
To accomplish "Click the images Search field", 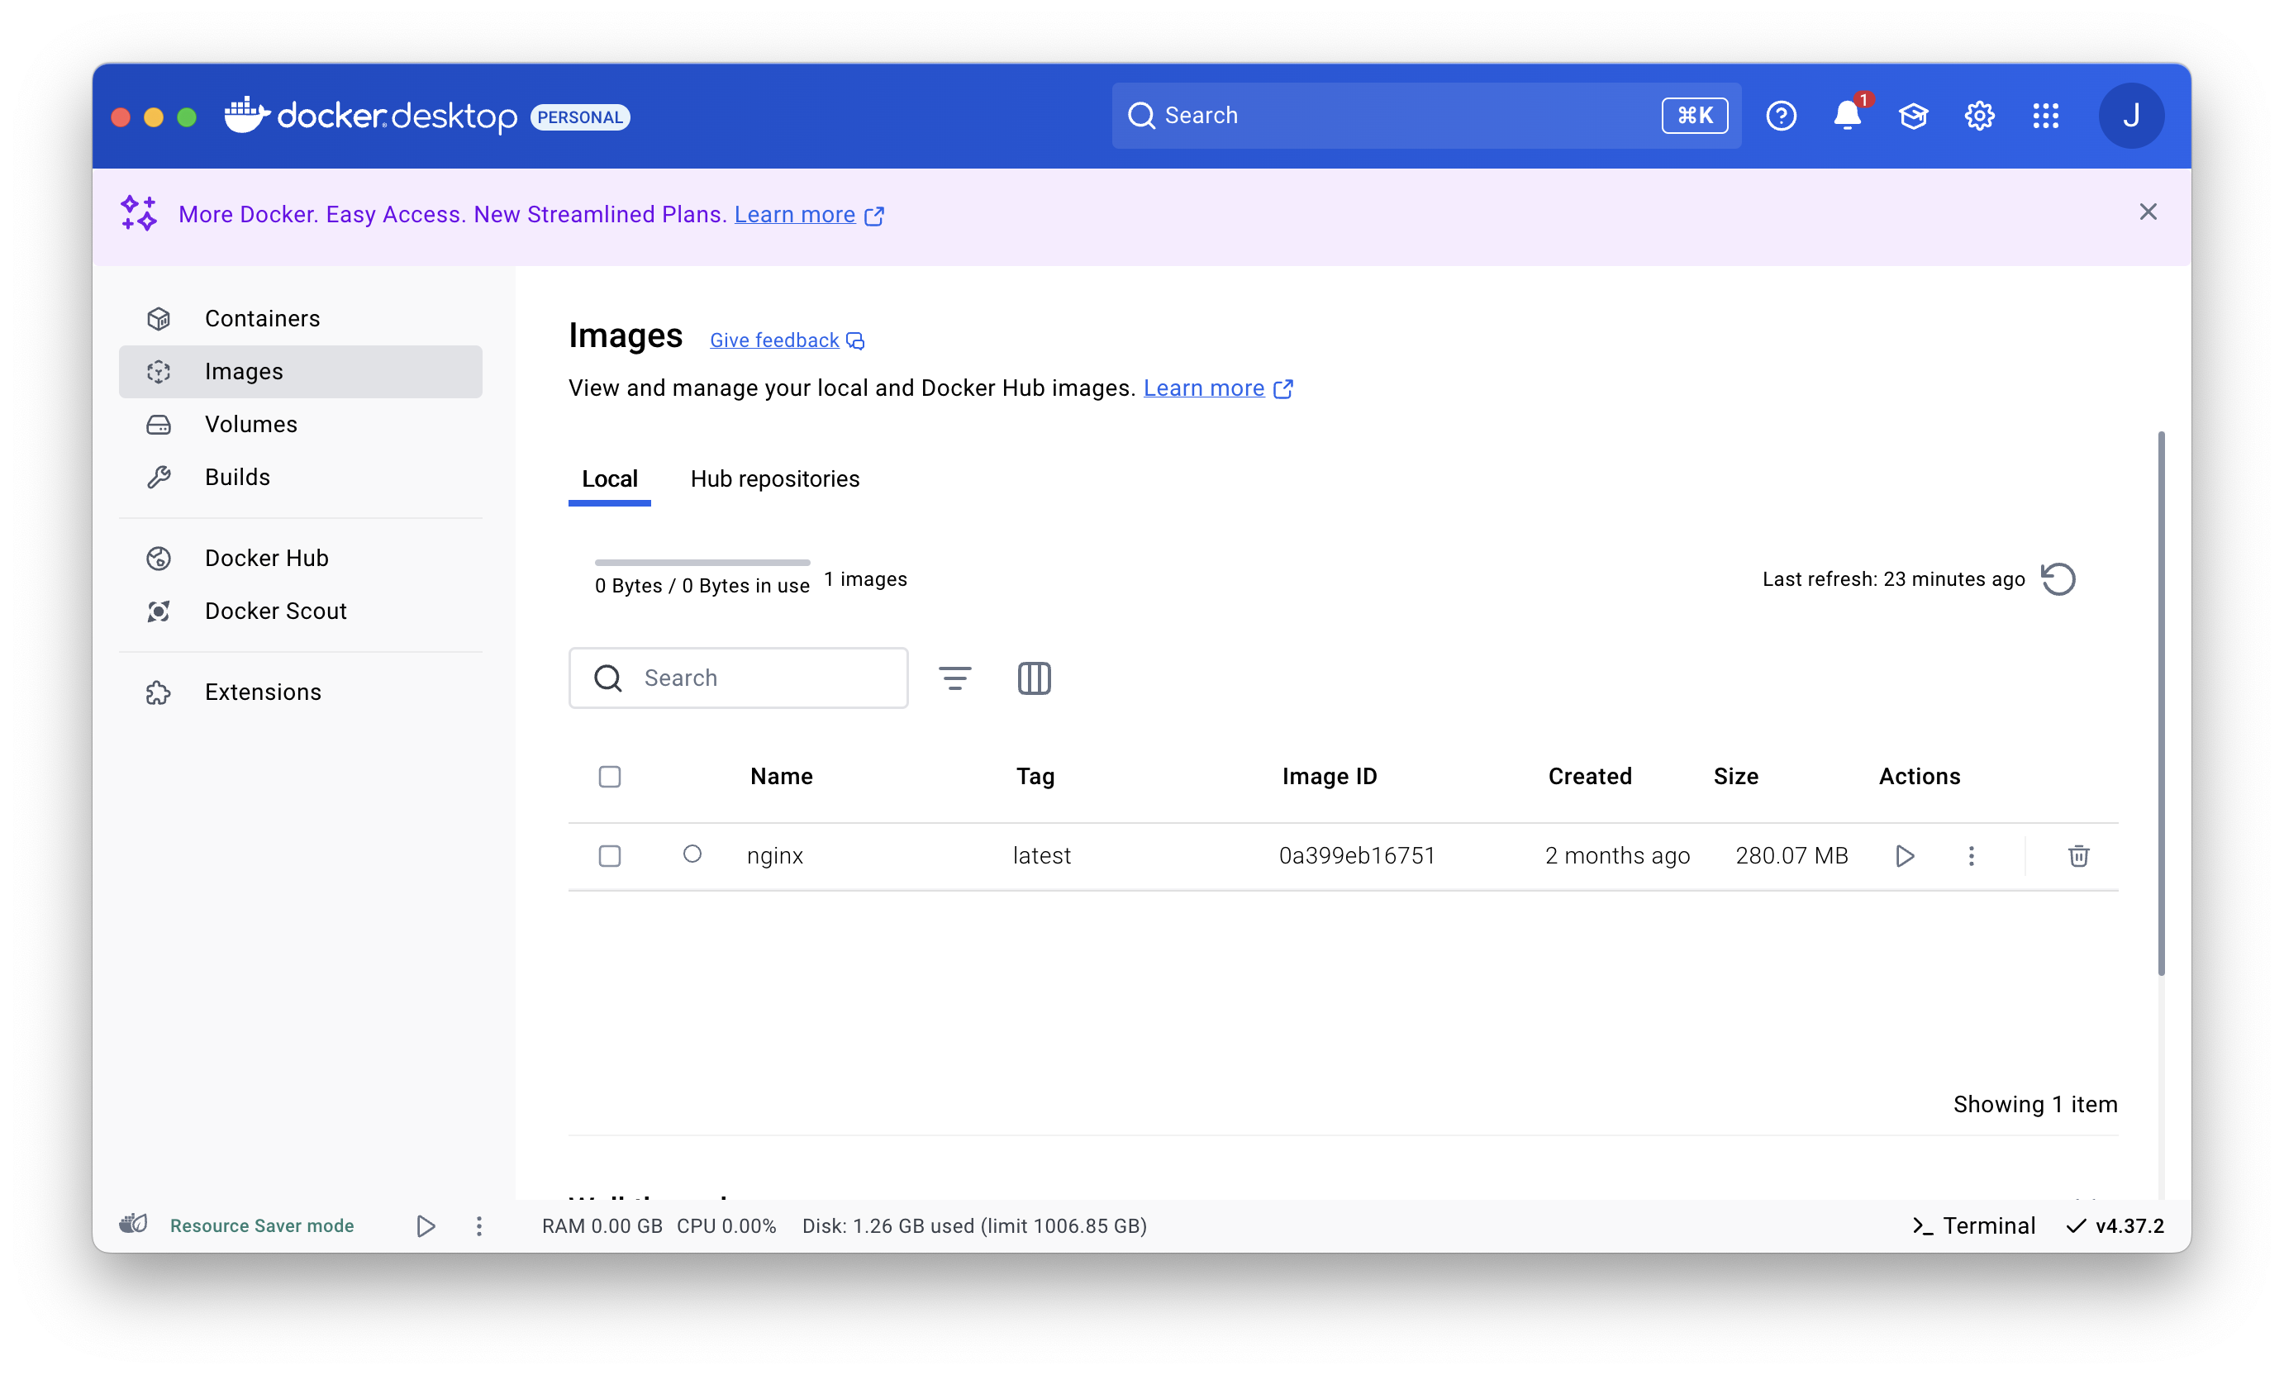I will click(x=739, y=678).
